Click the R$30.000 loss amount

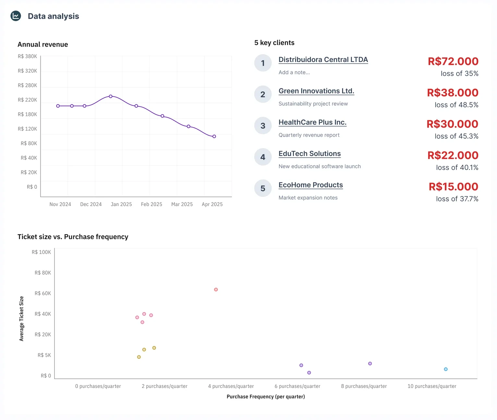pyautogui.click(x=452, y=124)
